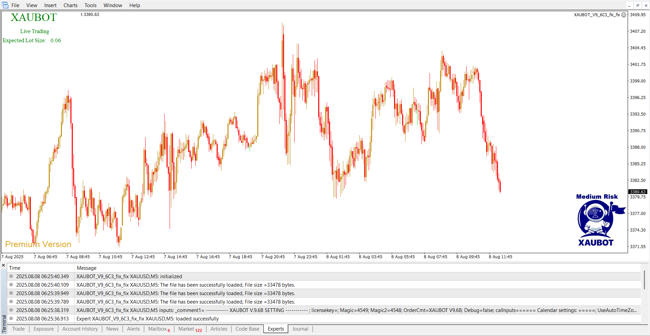Close the Terminal panel with the X icon
Viewport: 650px width, 336px height.
point(3,265)
